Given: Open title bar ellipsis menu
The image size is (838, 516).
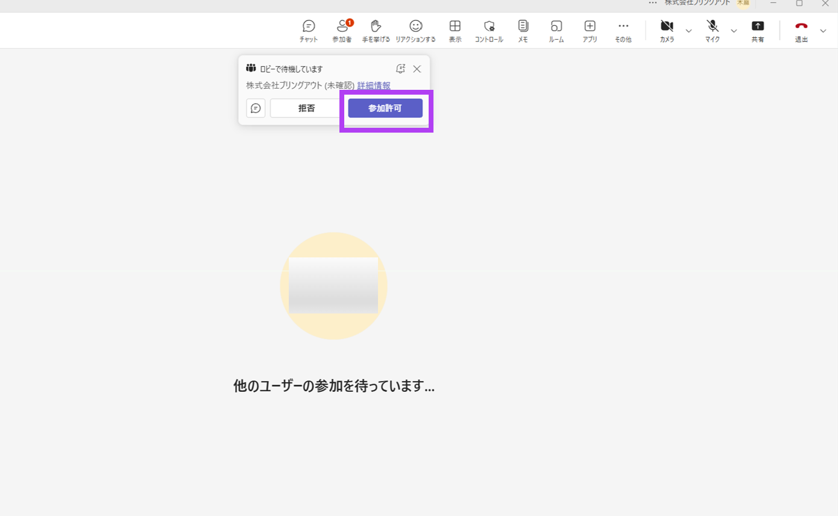Looking at the screenshot, I should pyautogui.click(x=652, y=3).
